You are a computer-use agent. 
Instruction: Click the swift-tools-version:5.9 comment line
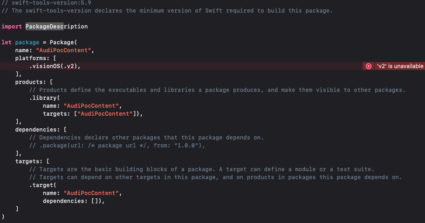pos(46,3)
